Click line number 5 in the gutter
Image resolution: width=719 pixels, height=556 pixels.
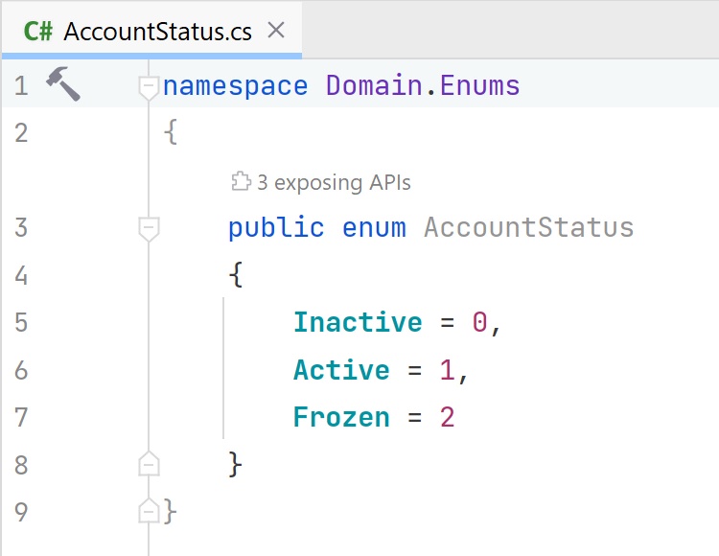coord(21,322)
